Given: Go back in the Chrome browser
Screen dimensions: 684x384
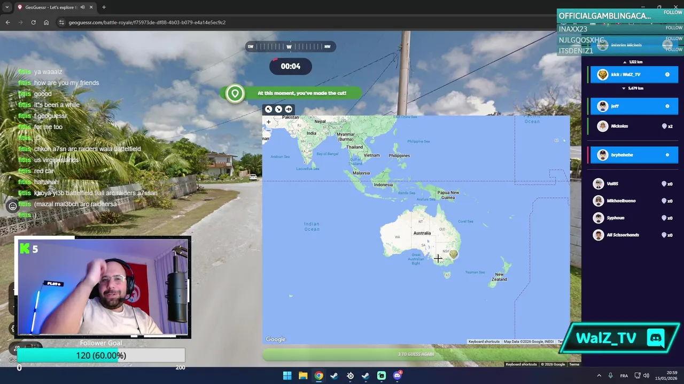Looking at the screenshot, I should (7, 22).
